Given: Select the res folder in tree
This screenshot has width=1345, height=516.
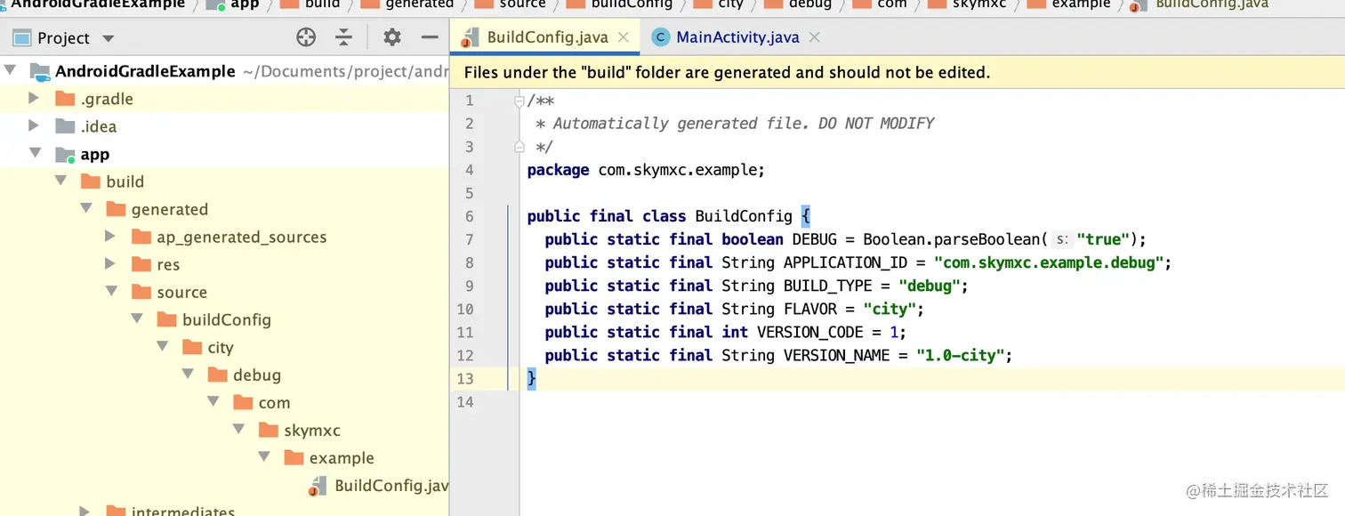Looking at the screenshot, I should point(168,264).
